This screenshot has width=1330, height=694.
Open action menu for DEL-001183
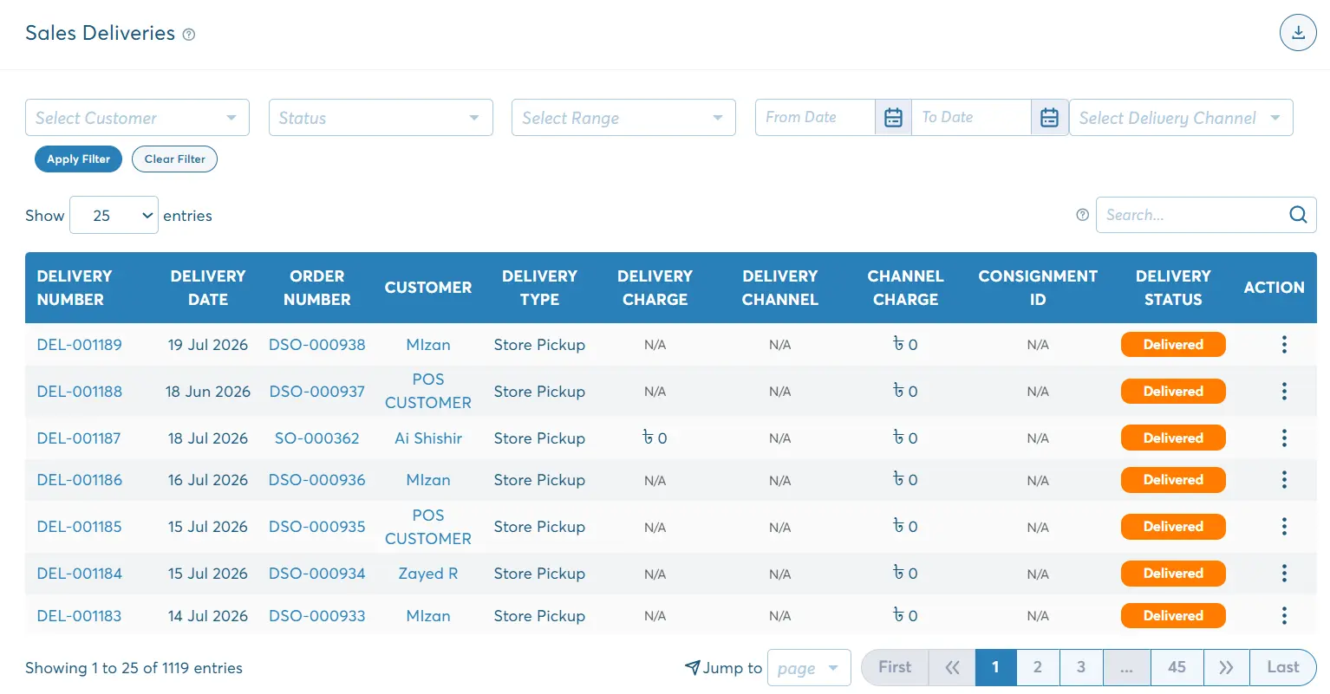pos(1284,616)
